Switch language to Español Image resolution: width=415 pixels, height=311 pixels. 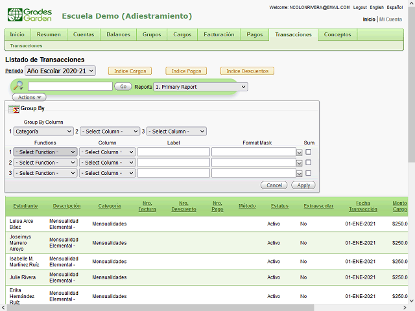[x=395, y=7]
